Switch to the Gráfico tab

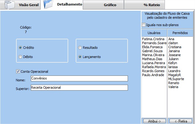pyautogui.click(x=103, y=5)
